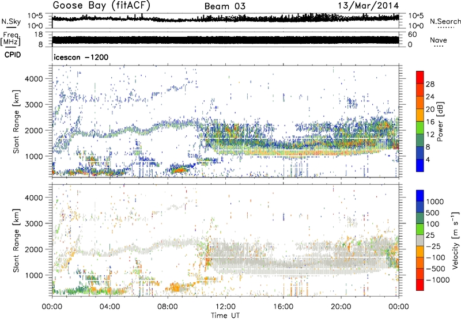Select the 'icescan -1200' mode text
The width and height of the screenshot is (461, 319).
81,57
